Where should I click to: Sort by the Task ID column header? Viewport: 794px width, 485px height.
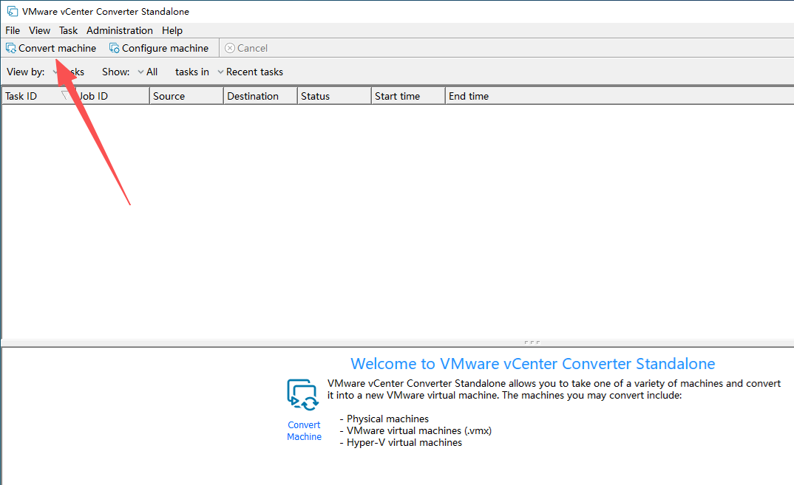(21, 96)
